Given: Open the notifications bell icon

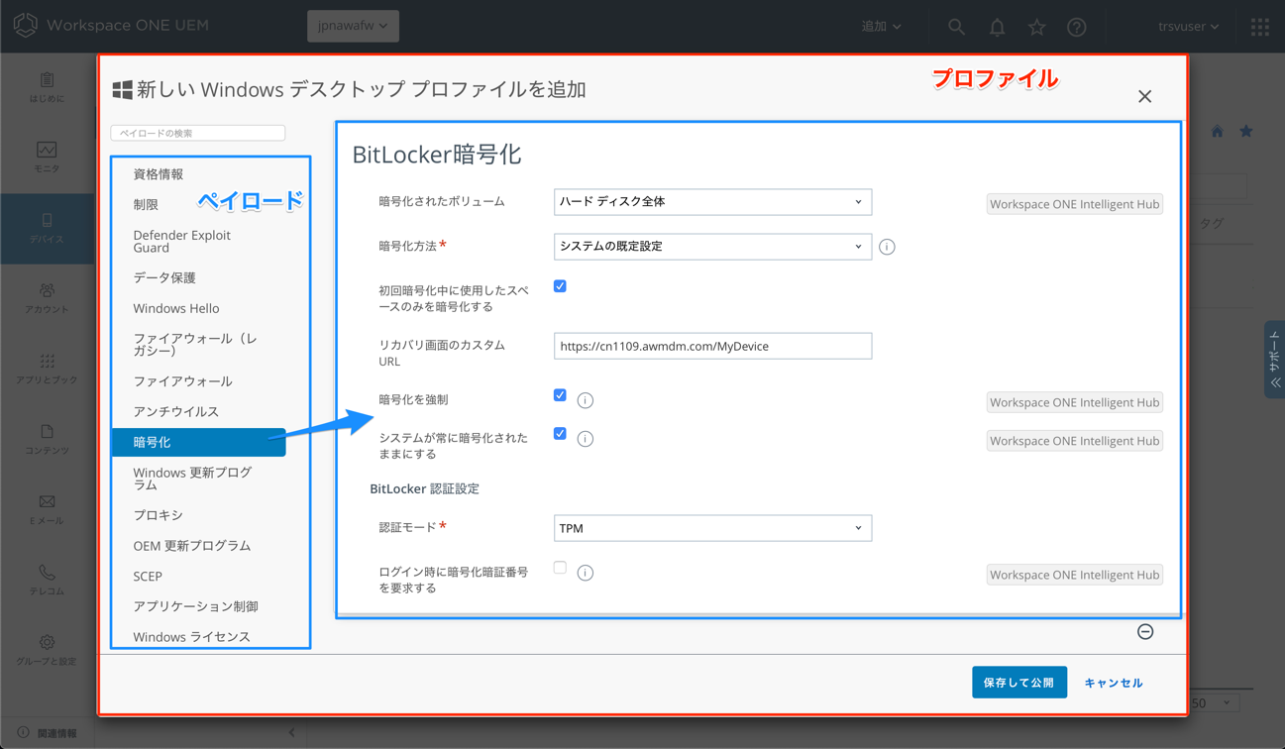Looking at the screenshot, I should tap(998, 27).
